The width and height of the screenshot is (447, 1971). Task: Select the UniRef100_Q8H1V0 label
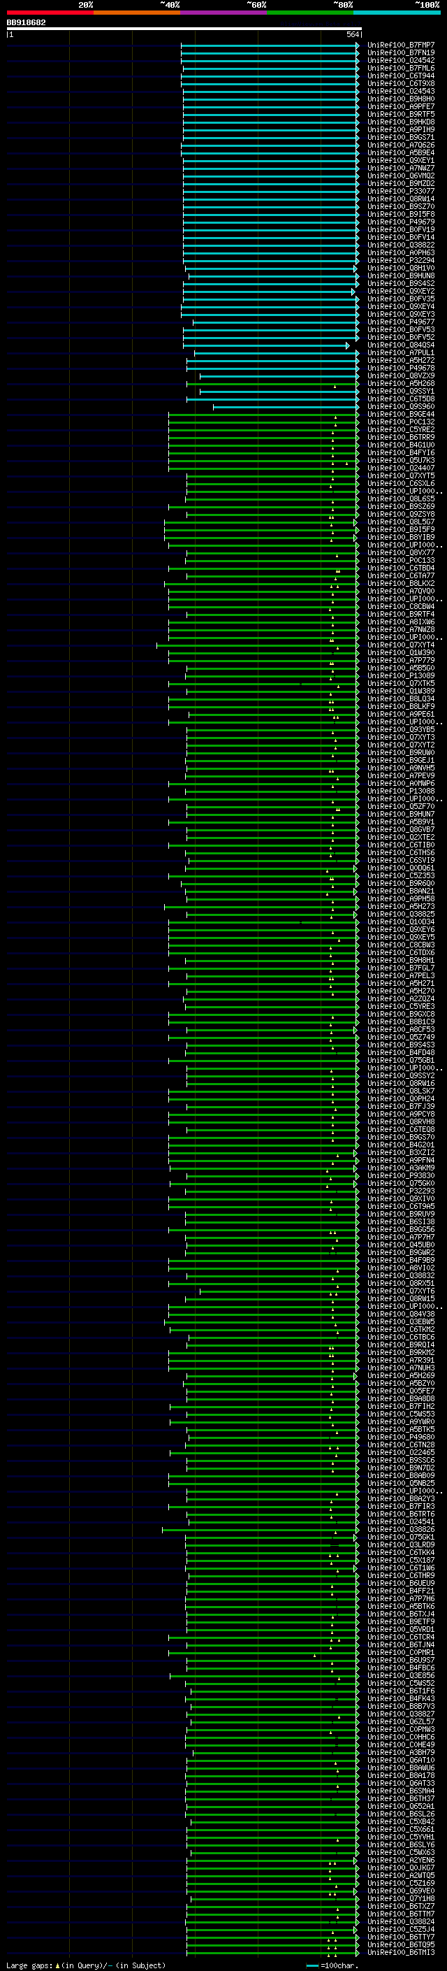pos(401,268)
